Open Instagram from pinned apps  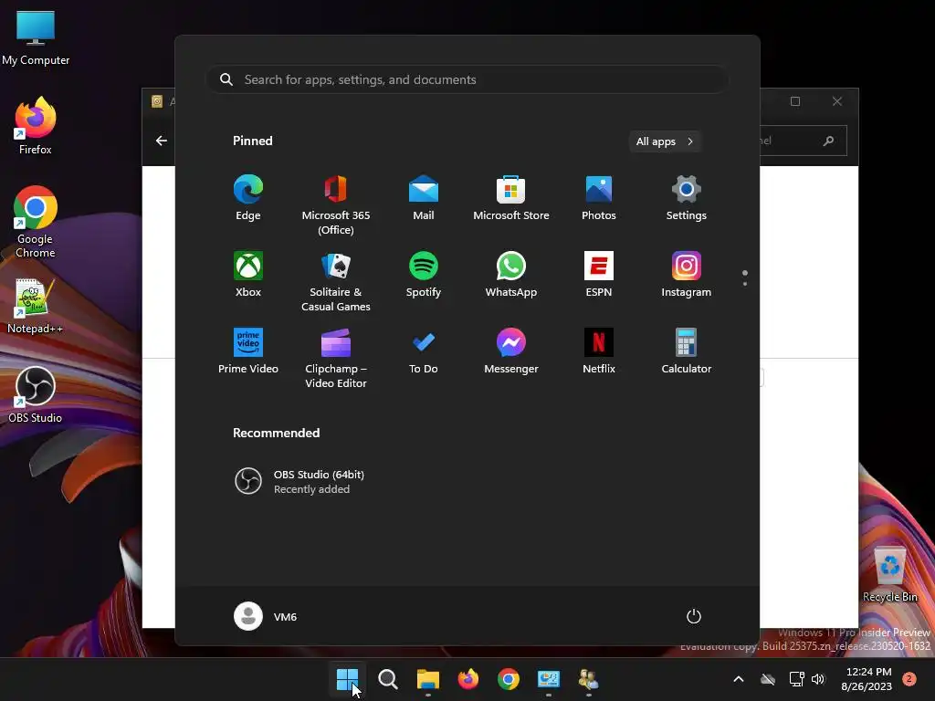click(x=687, y=275)
